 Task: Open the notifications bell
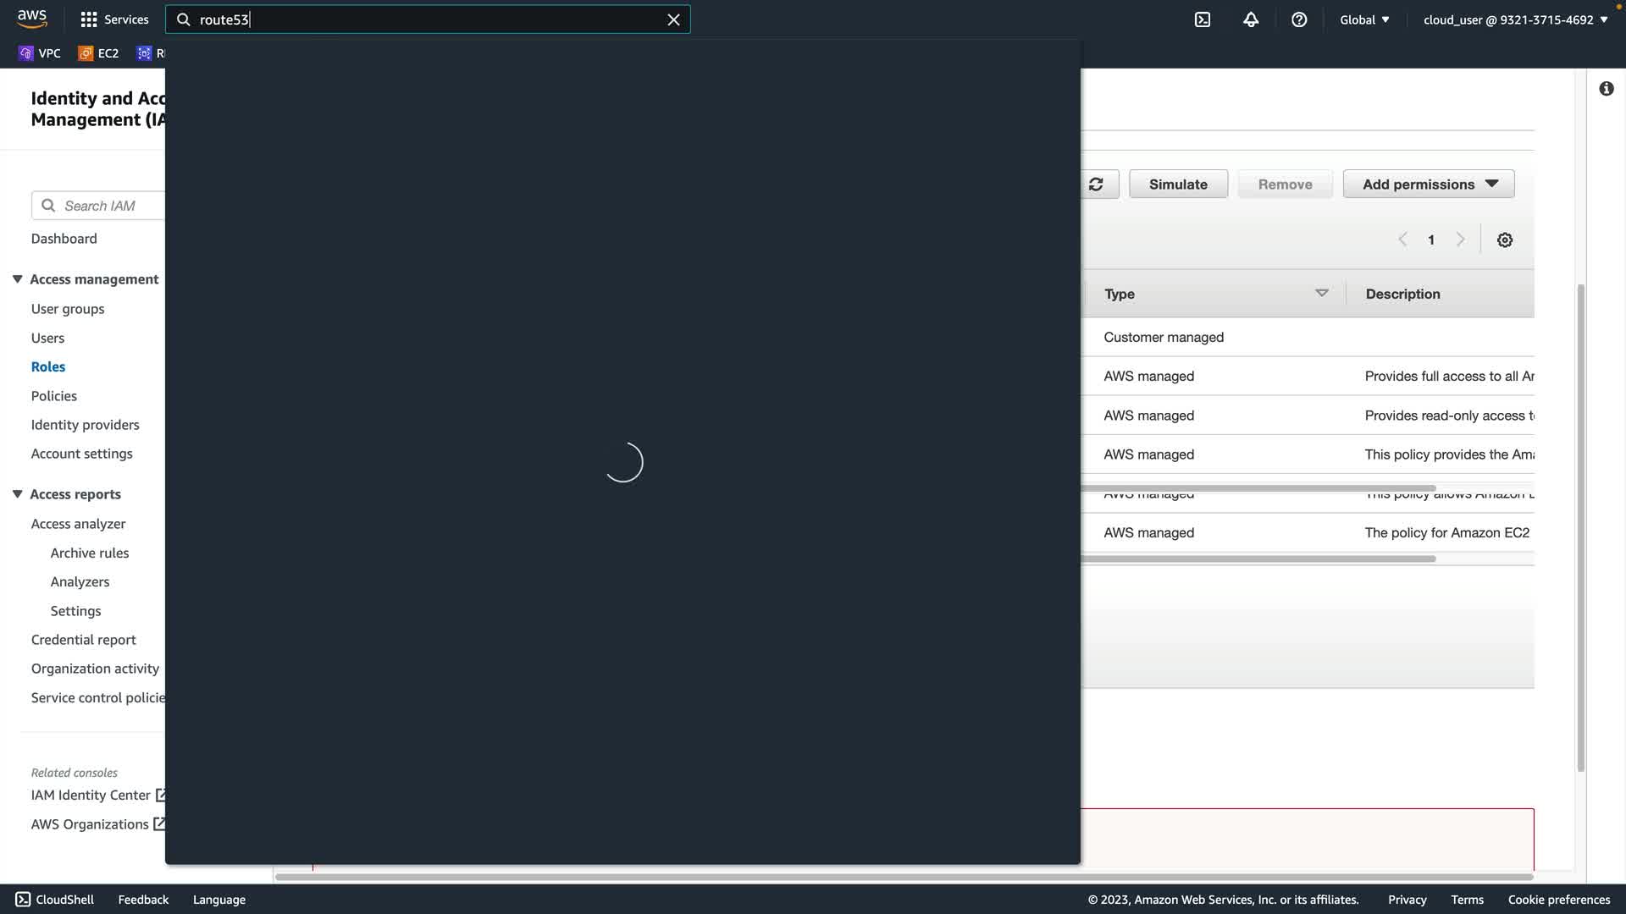point(1251,19)
